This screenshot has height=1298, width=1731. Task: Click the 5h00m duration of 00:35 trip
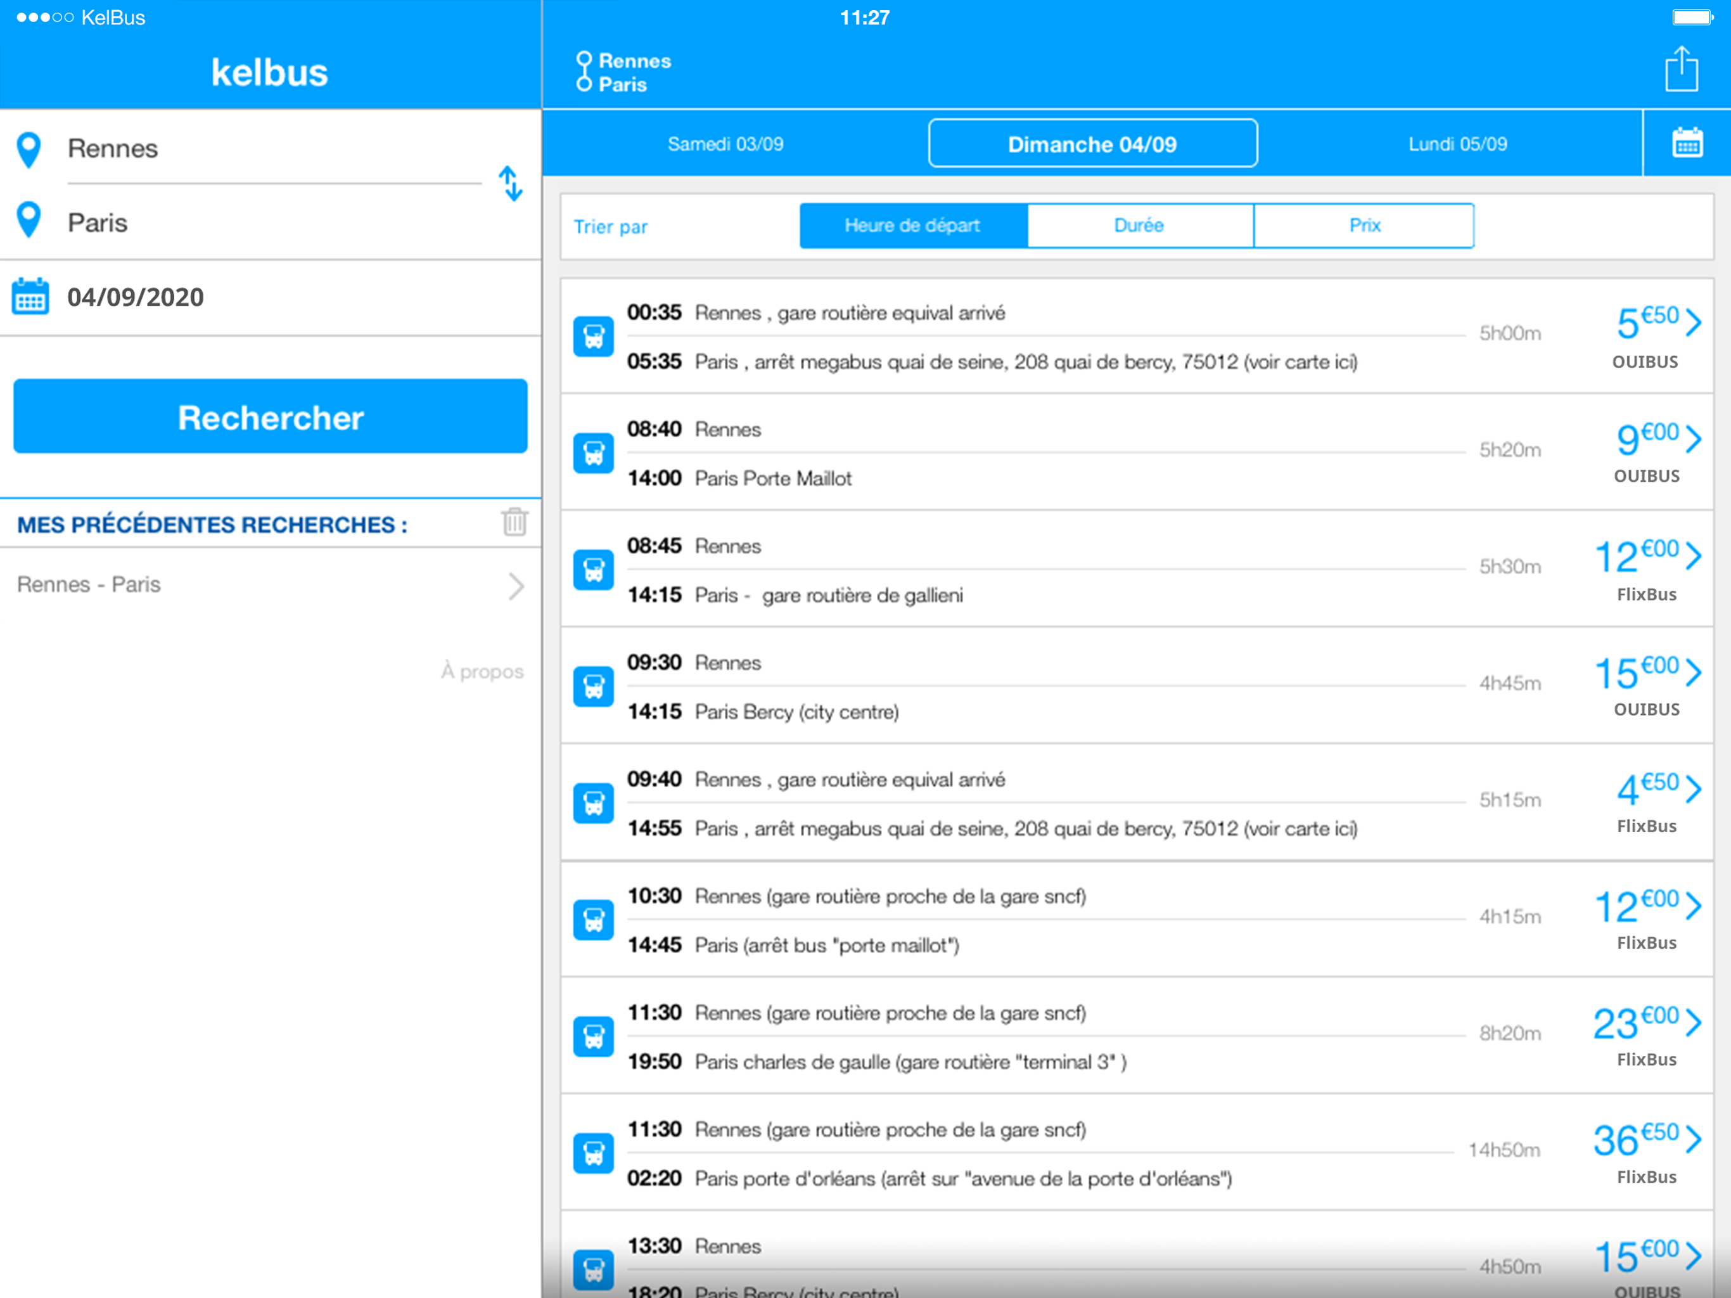click(x=1509, y=333)
